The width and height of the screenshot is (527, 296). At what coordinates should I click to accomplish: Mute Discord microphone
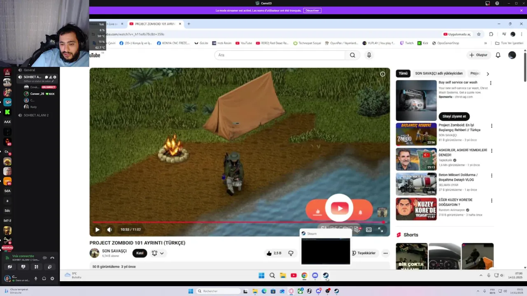[x=36, y=279]
